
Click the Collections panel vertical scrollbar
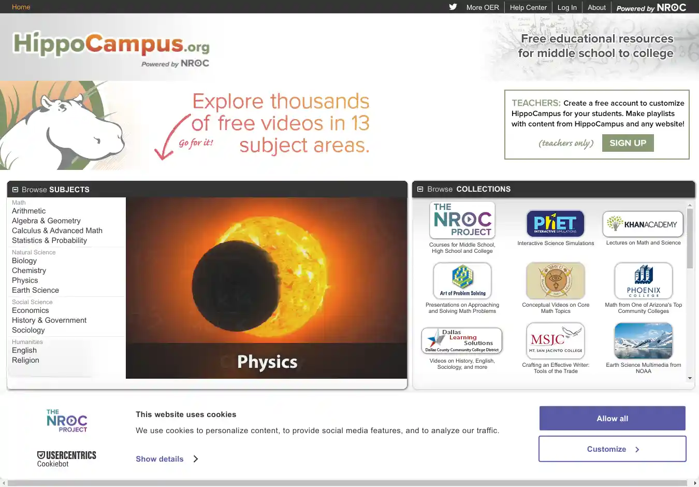pos(690,238)
